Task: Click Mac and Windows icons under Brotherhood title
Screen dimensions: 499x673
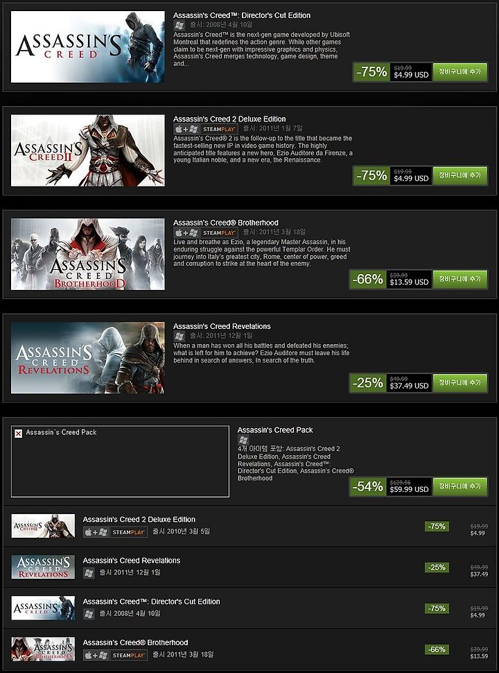Action: [186, 232]
